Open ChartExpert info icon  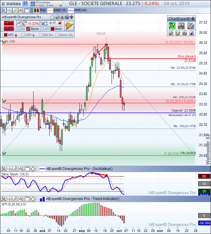pyautogui.click(x=192, y=33)
